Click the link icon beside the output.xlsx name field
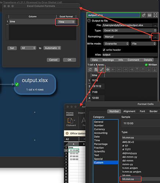 click(x=144, y=15)
